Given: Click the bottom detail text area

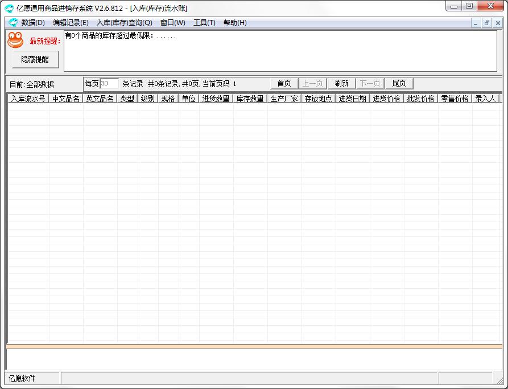Looking at the screenshot, I should click(254, 359).
